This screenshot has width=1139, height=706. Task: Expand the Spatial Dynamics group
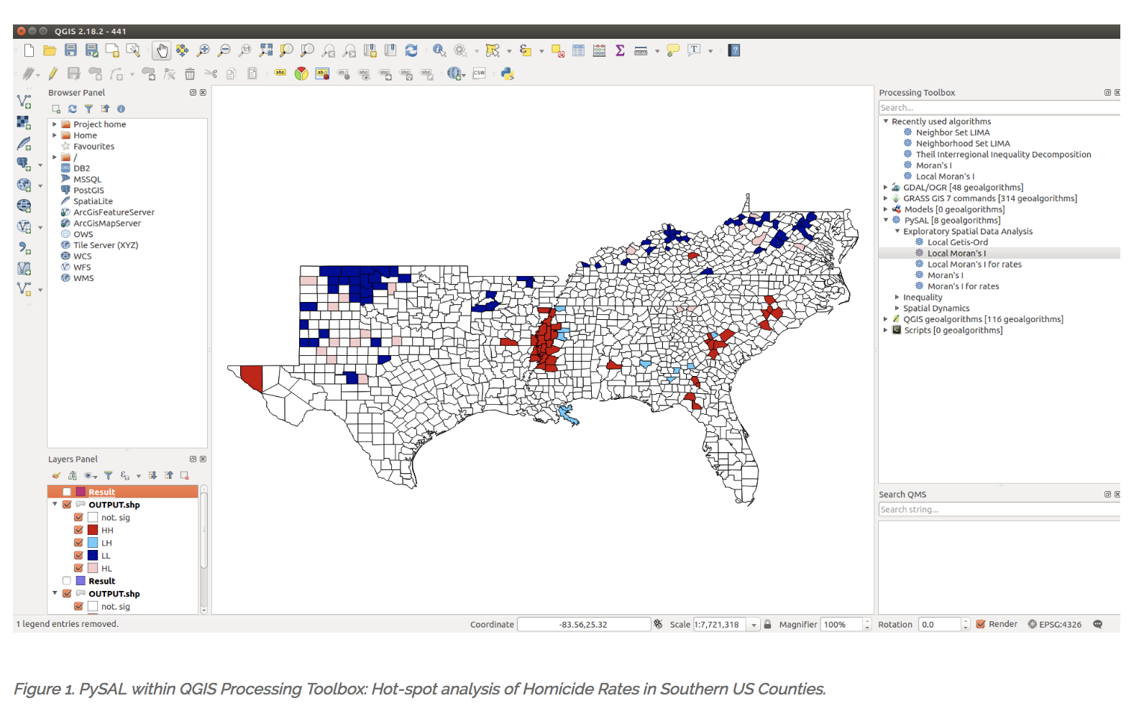click(x=897, y=308)
